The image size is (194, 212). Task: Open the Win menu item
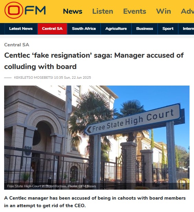[163, 11]
